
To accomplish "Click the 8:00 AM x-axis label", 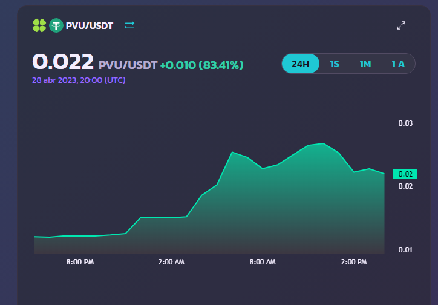I will [x=263, y=262].
